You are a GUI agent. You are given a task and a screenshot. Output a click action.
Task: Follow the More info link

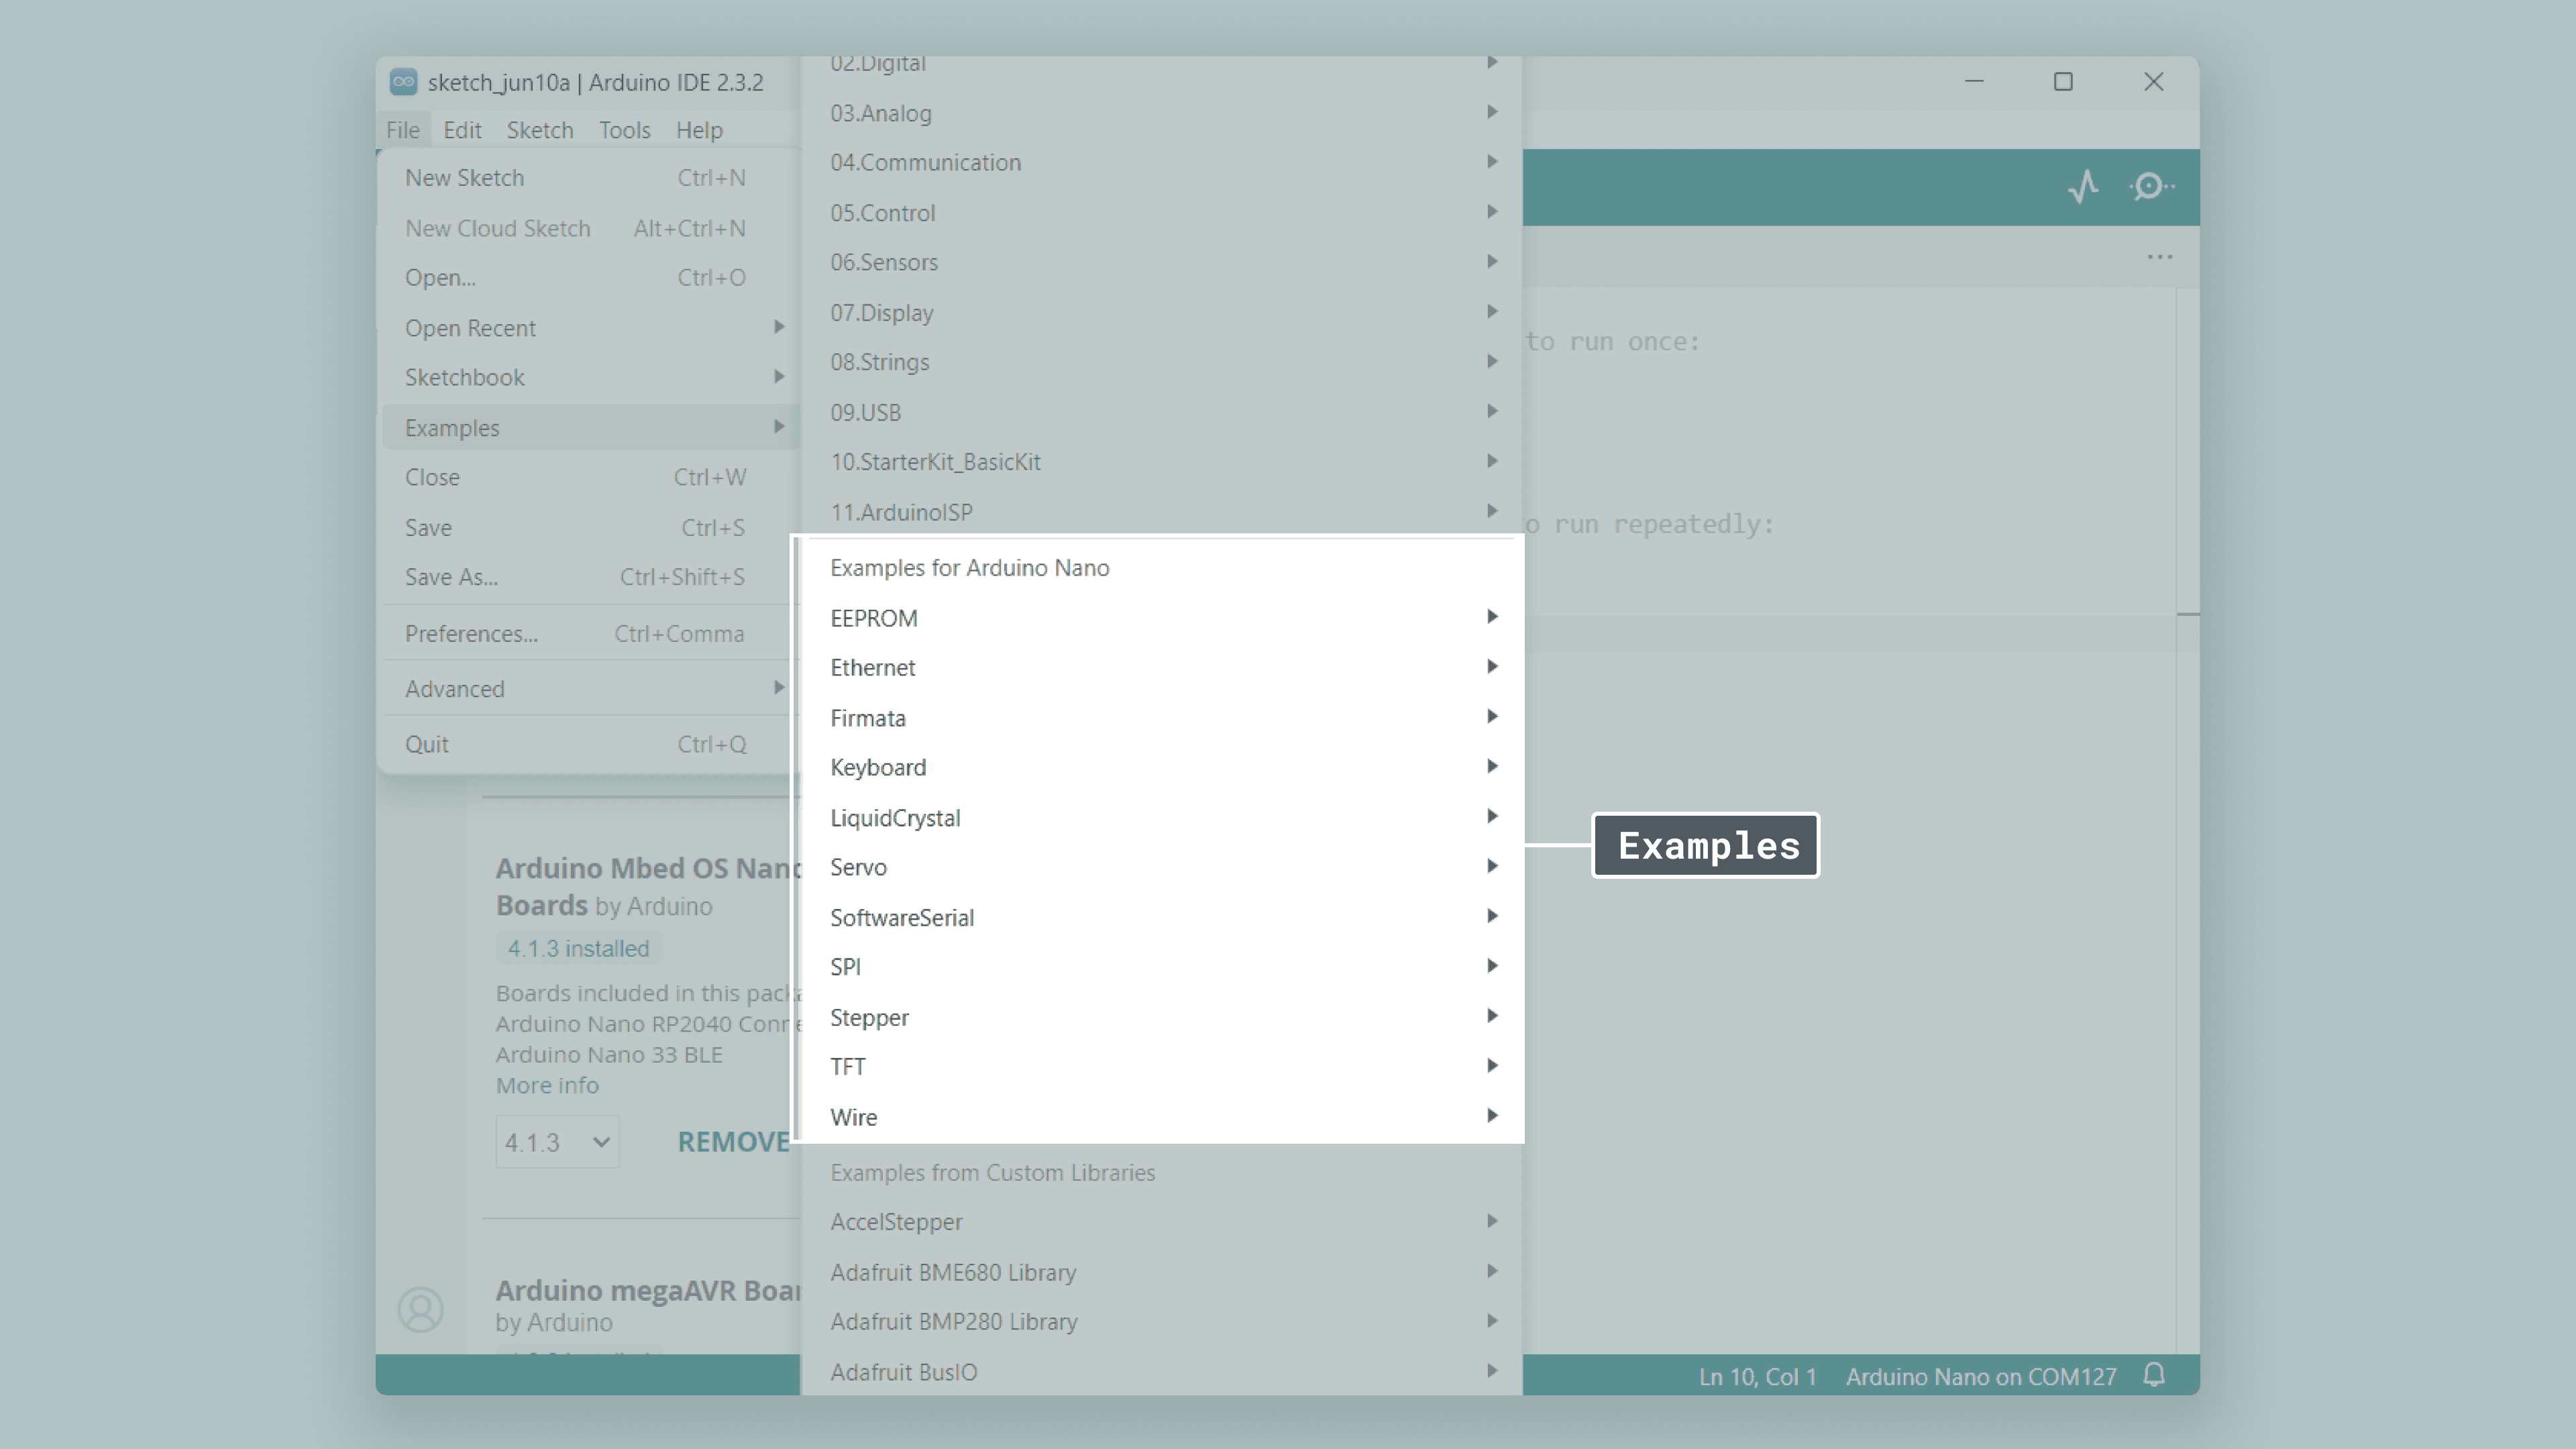pos(547,1085)
